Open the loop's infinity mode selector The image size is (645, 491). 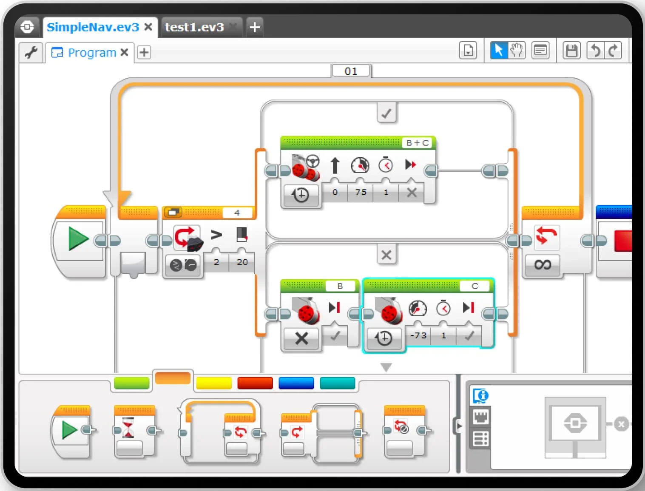pos(543,265)
